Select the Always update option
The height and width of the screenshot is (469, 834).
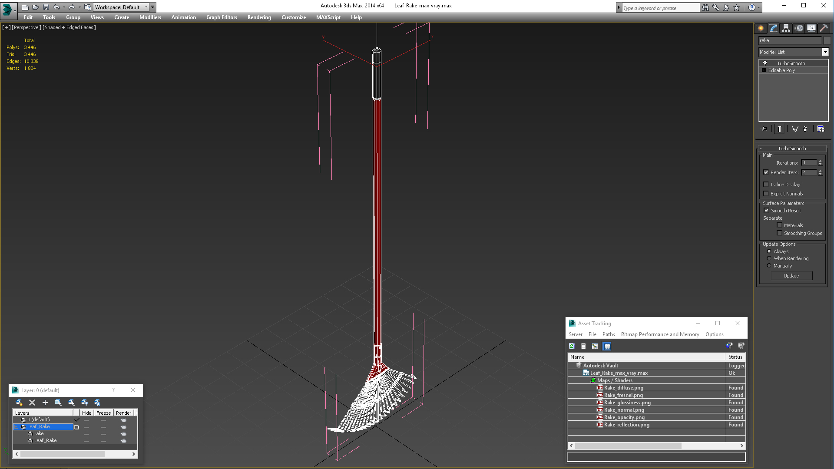(769, 251)
